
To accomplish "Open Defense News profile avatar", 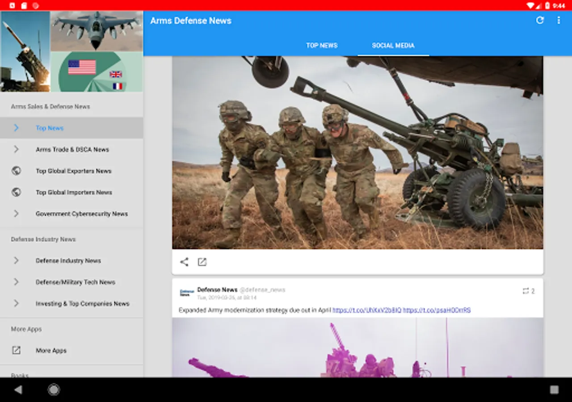I will point(186,293).
